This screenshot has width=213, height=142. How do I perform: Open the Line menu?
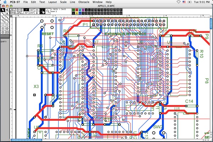[72, 2]
